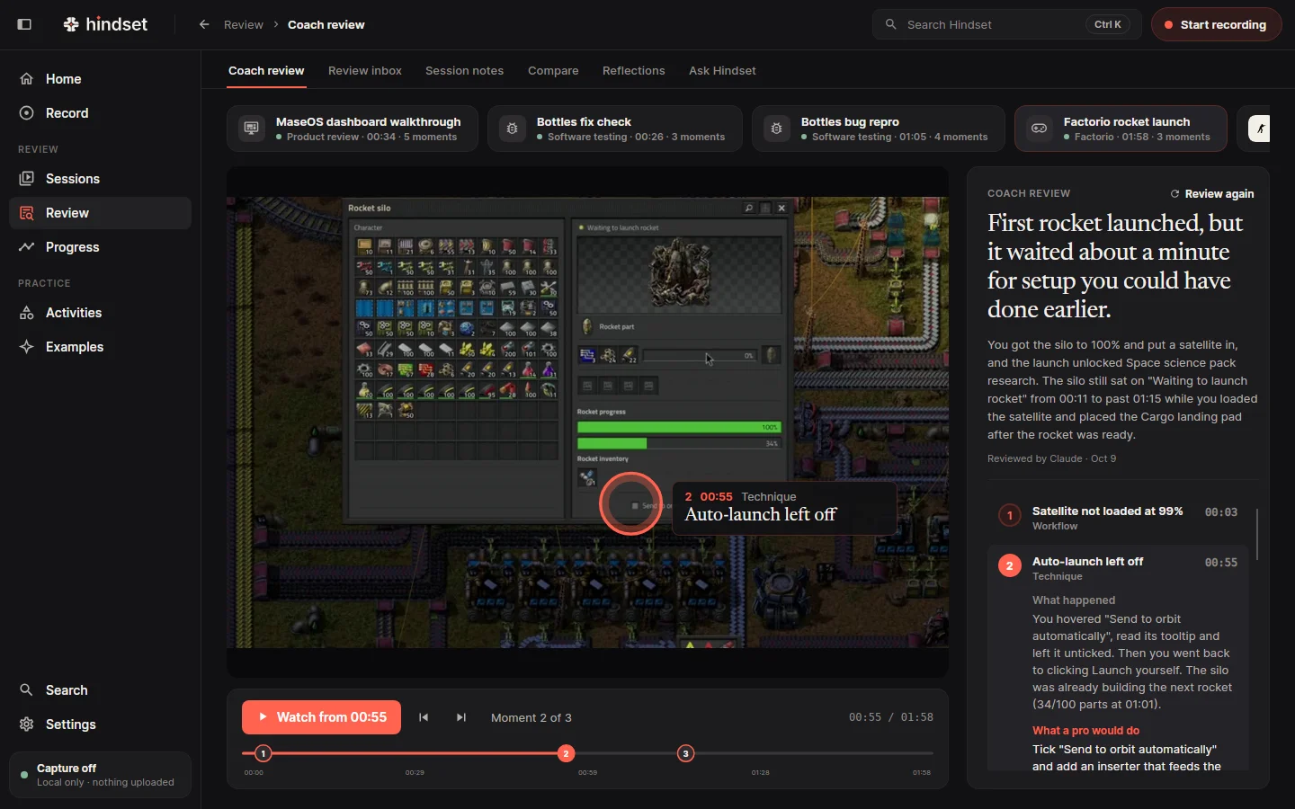Toggle the Capture off status card
The height and width of the screenshot is (809, 1295).
pos(100,775)
